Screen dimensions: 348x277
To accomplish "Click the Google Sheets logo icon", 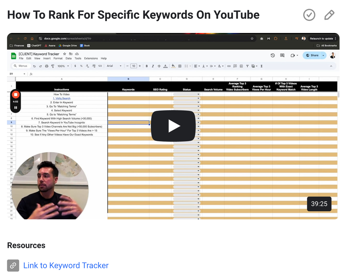I will [14, 56].
